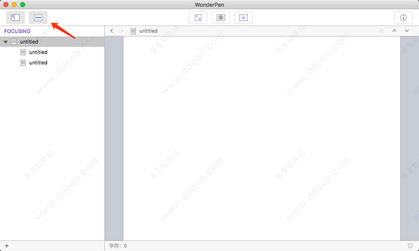The width and height of the screenshot is (419, 251).
Task: Click the 字符 character count in the status bar
Action: point(118,245)
